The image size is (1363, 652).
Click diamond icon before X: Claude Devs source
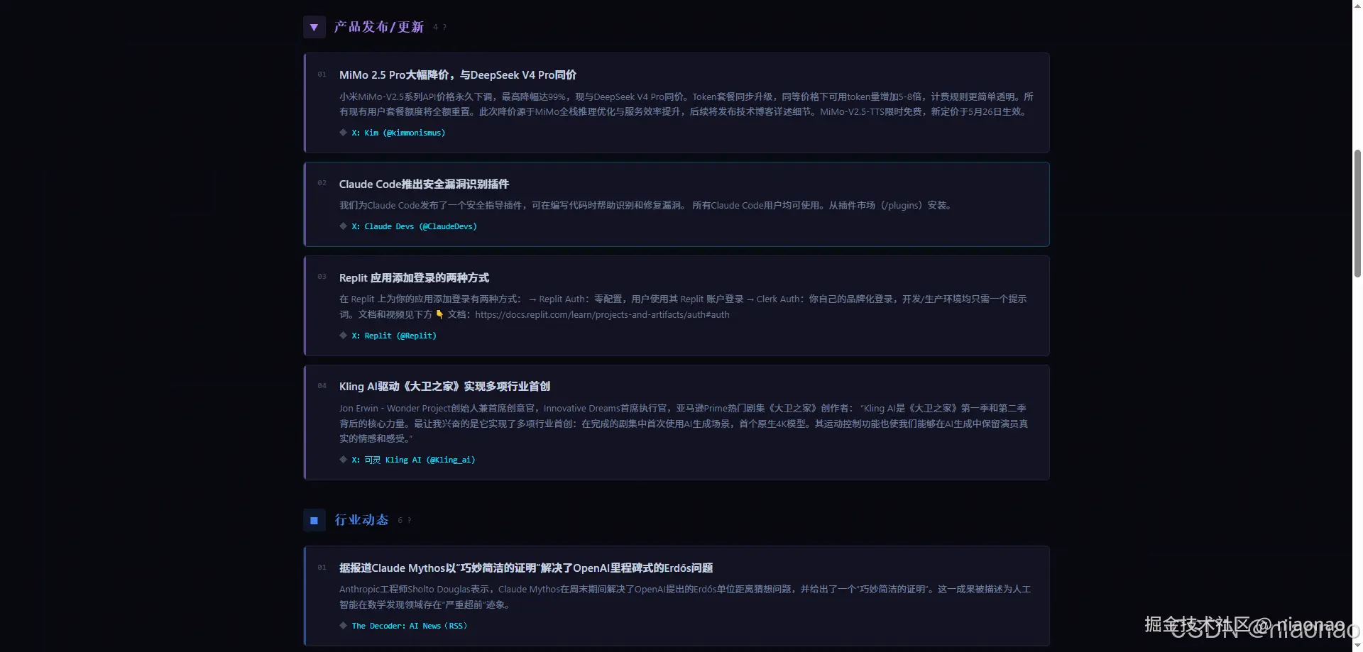[x=344, y=226]
